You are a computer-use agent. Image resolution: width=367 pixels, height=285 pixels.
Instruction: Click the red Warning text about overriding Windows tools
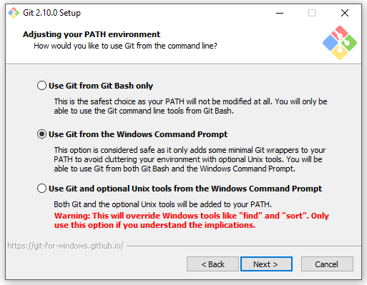(x=192, y=220)
